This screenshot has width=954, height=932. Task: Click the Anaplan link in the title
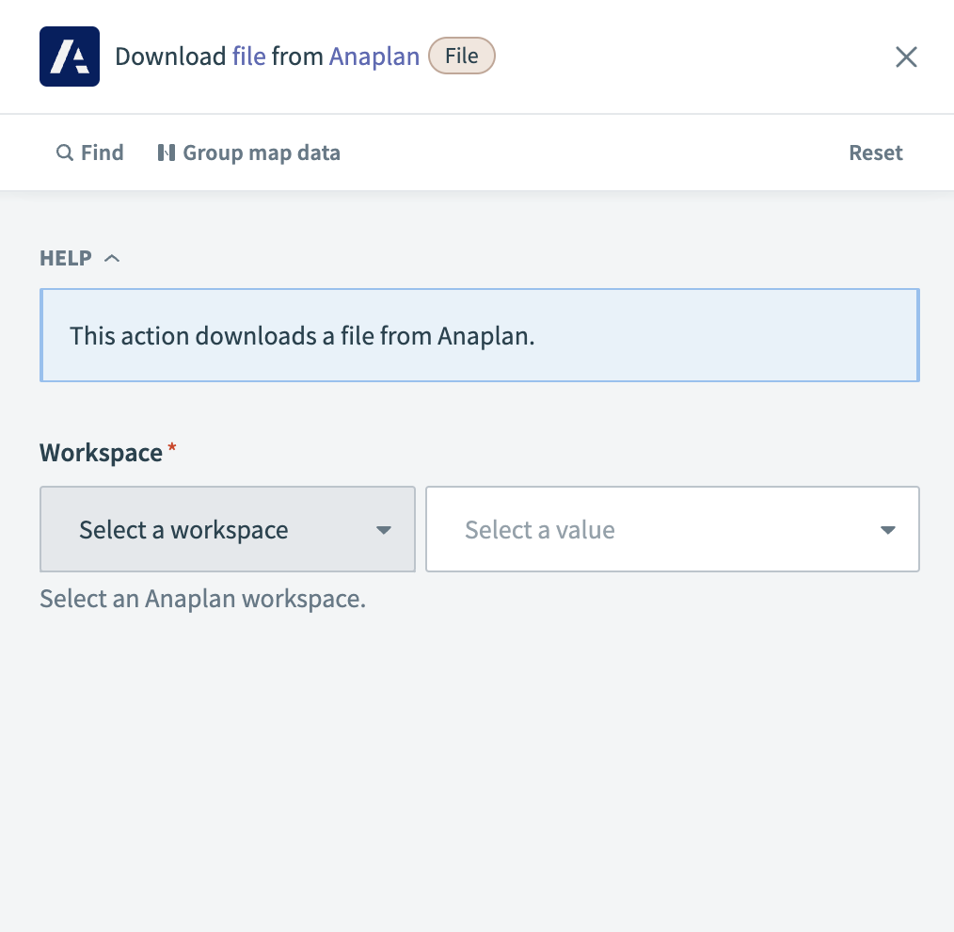click(374, 56)
